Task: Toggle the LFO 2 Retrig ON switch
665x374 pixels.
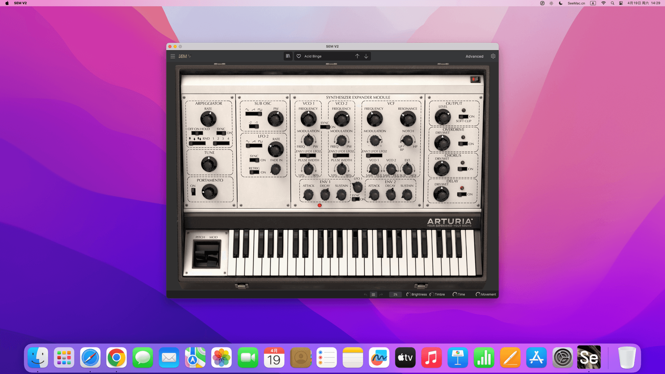Action: coord(254,172)
